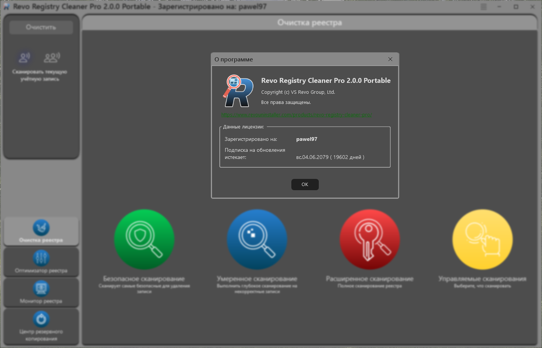Close the О программе dialog with X
The width and height of the screenshot is (542, 348).
coord(390,59)
